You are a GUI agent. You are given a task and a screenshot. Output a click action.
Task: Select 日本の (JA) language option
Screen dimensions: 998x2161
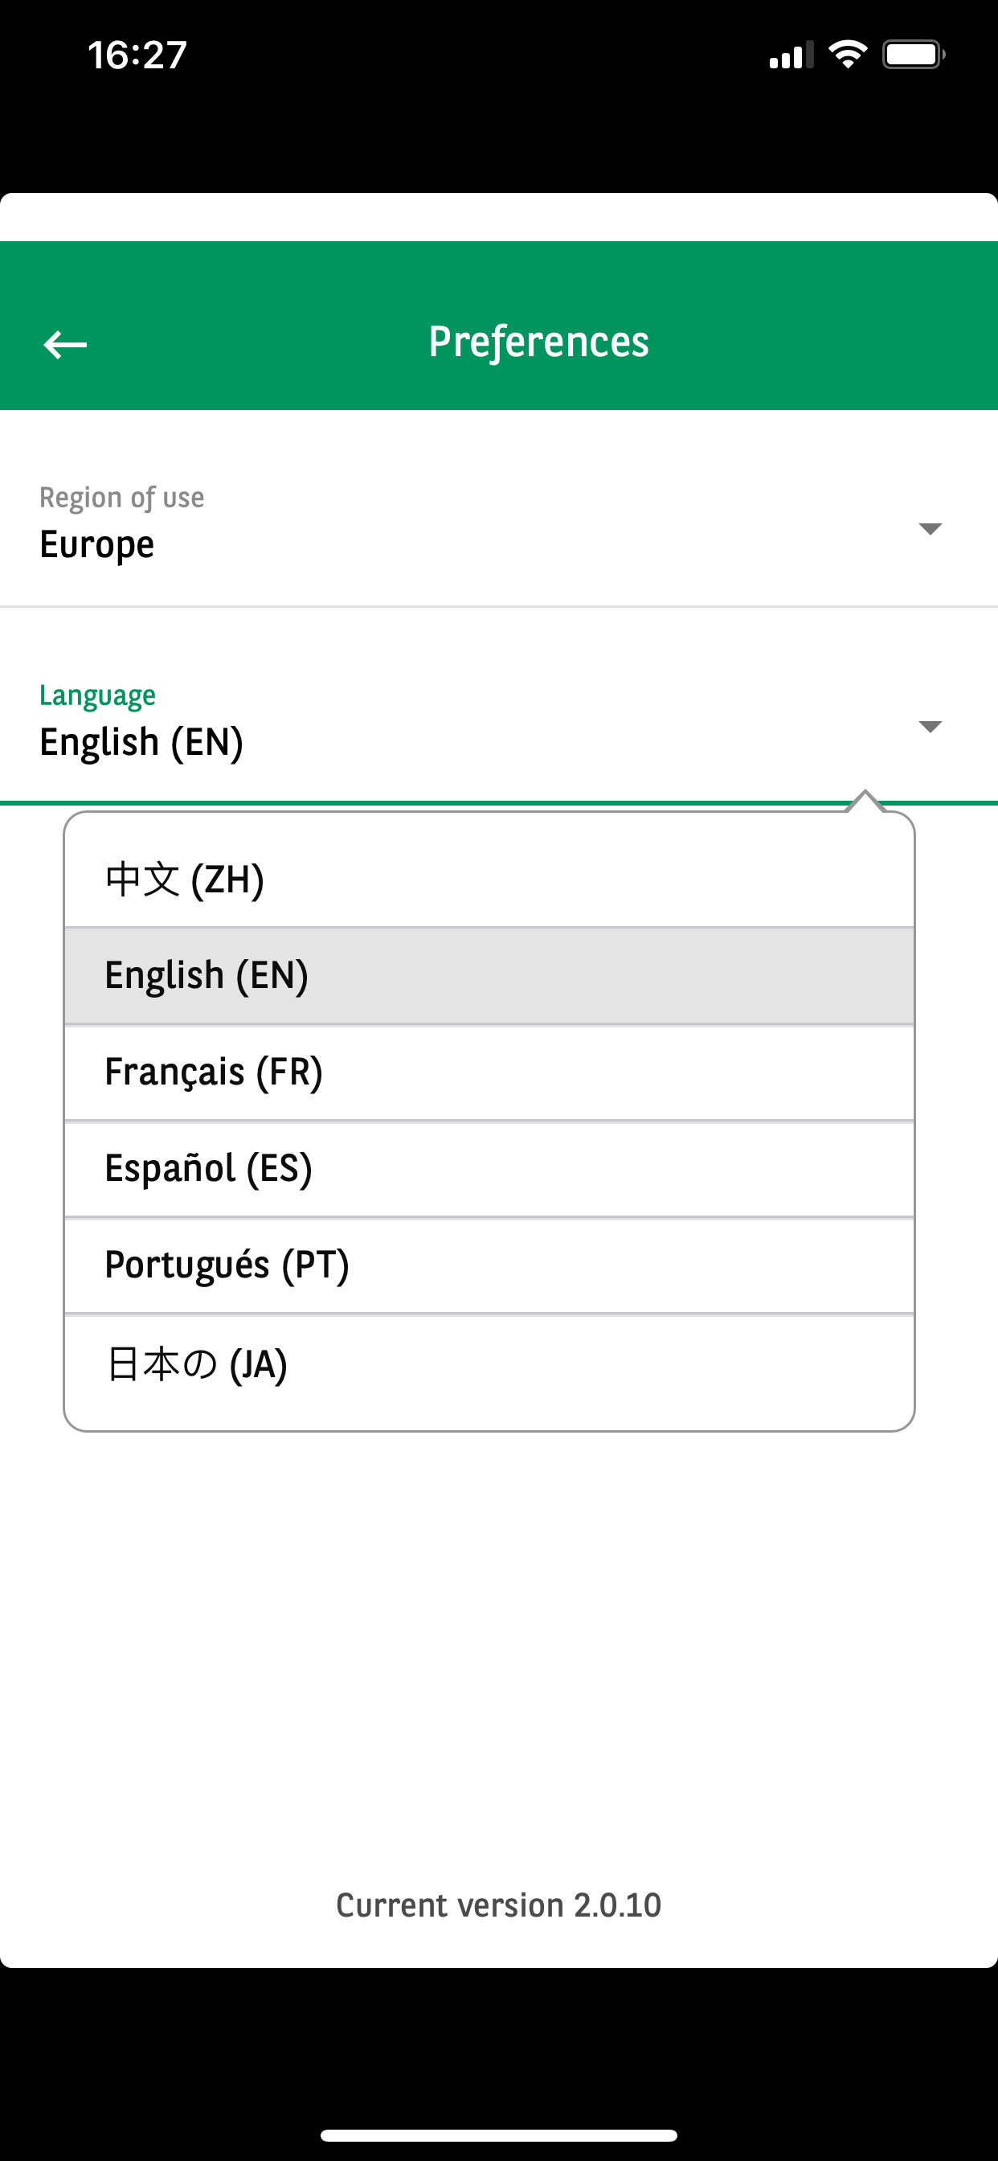[x=196, y=1364]
